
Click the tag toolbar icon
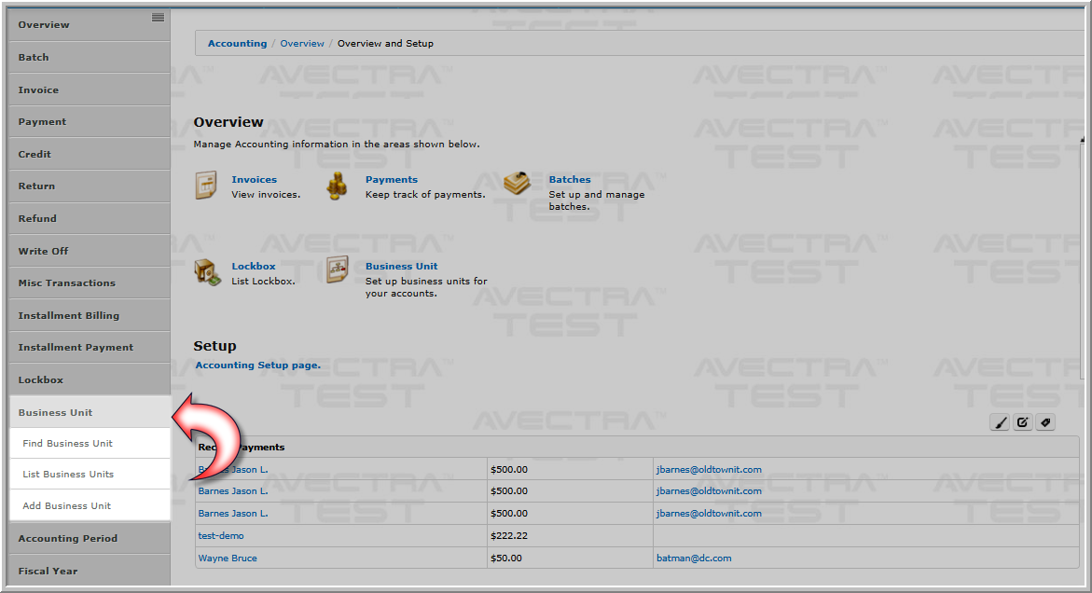[1045, 422]
